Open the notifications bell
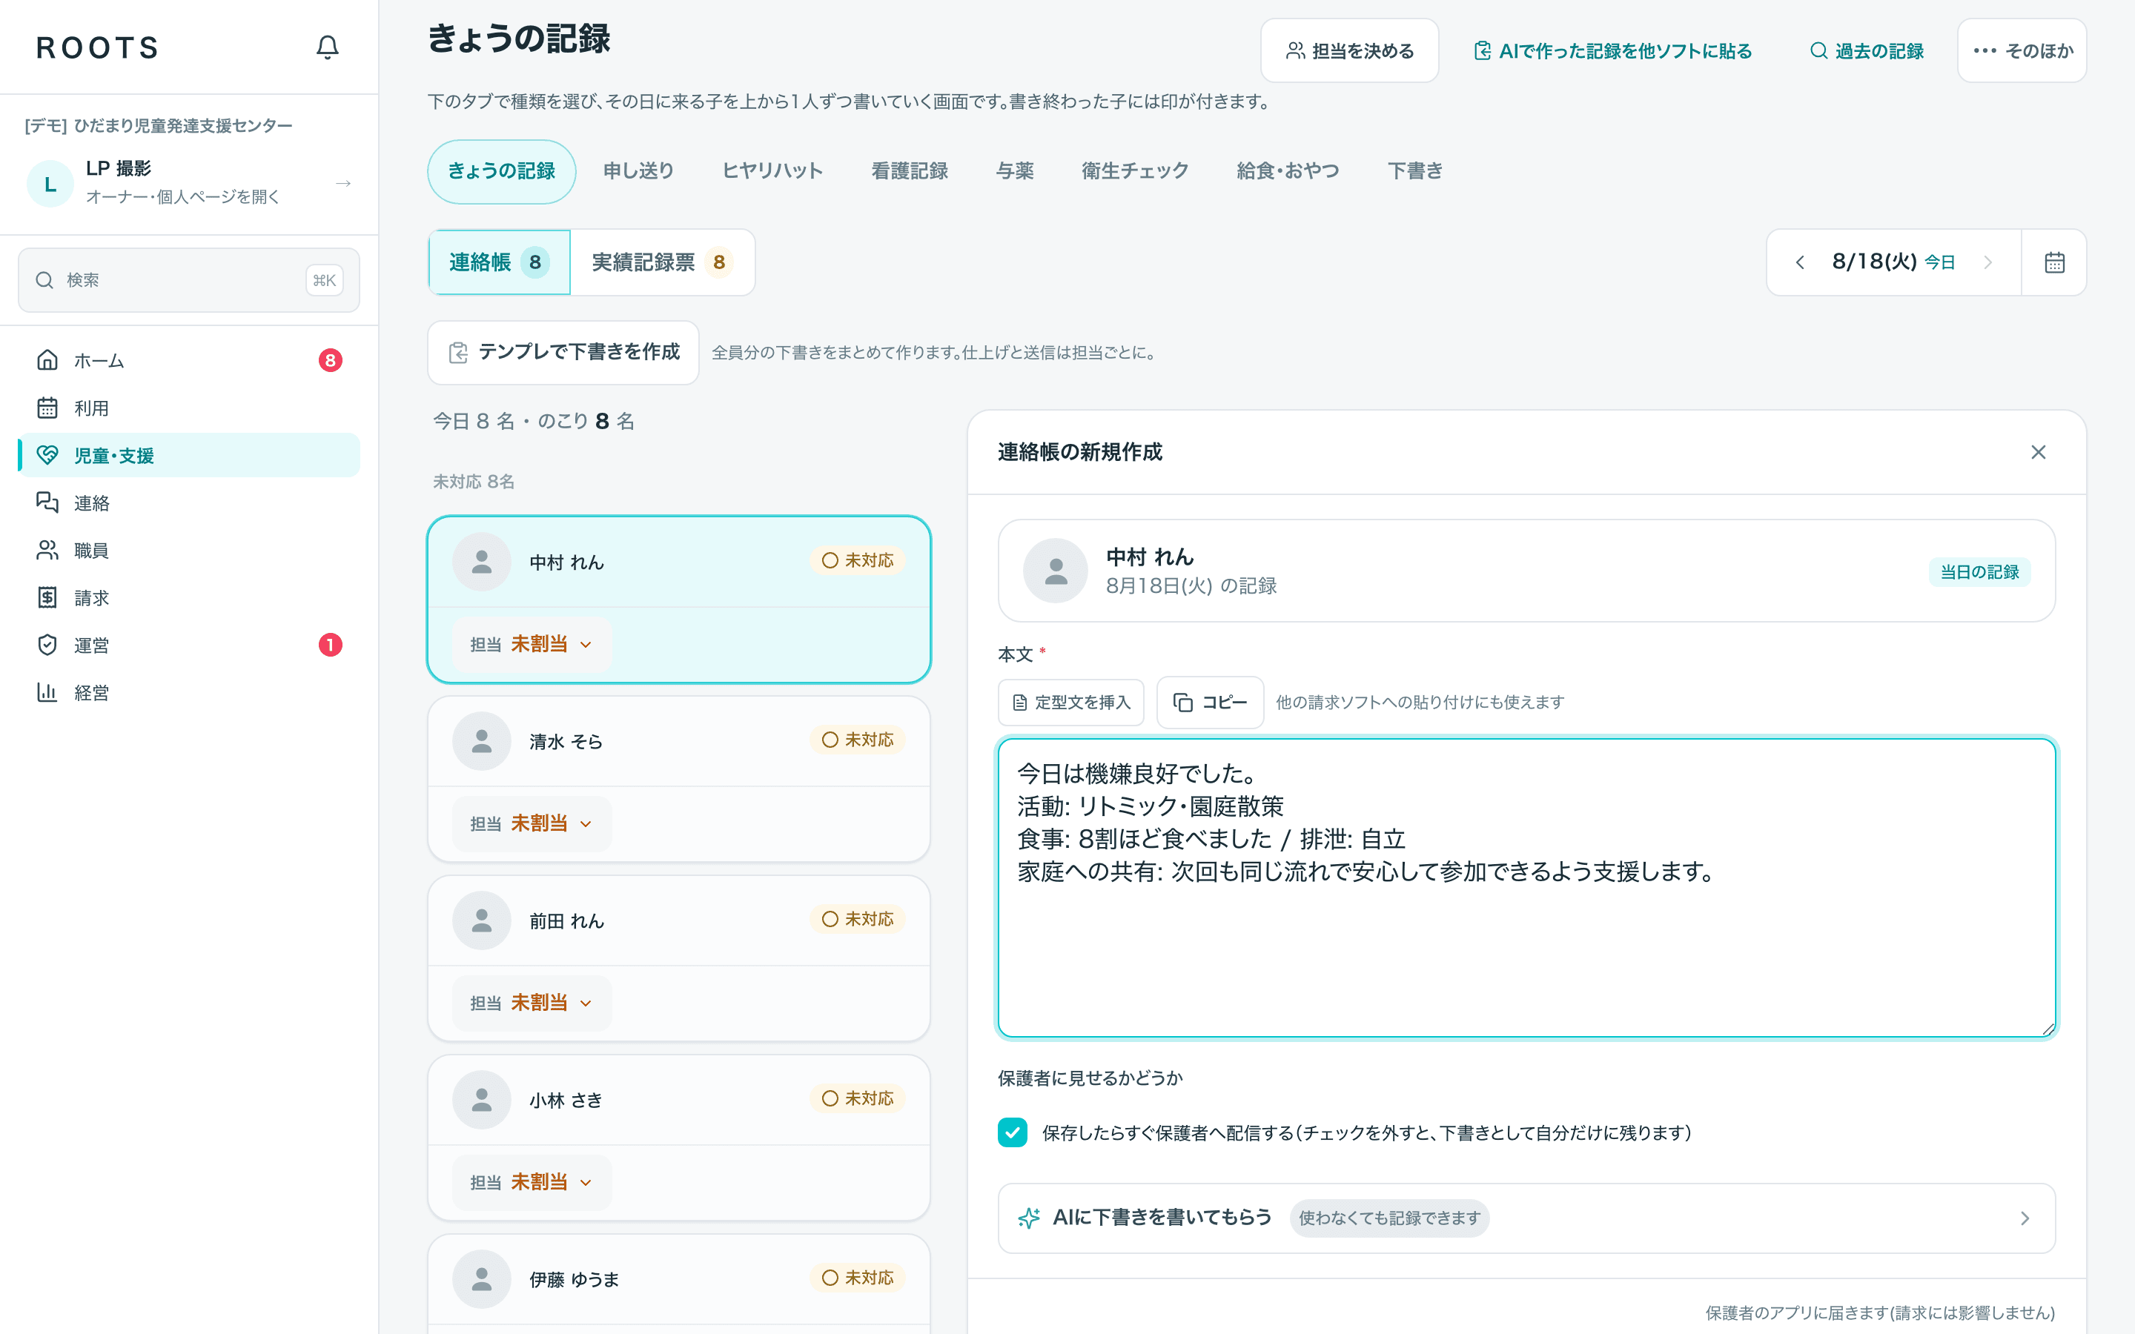The image size is (2135, 1334). pos(328,47)
